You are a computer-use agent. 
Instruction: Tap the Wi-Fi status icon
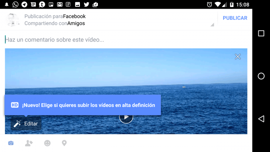coord(218,5)
